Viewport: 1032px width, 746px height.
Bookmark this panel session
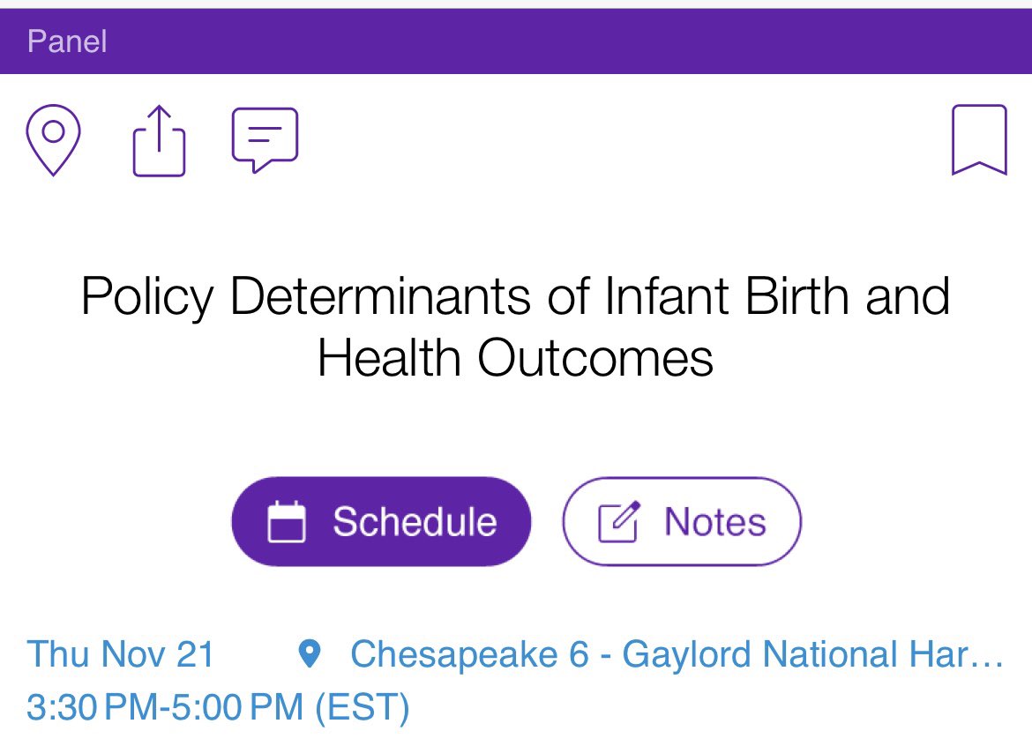[x=979, y=139]
